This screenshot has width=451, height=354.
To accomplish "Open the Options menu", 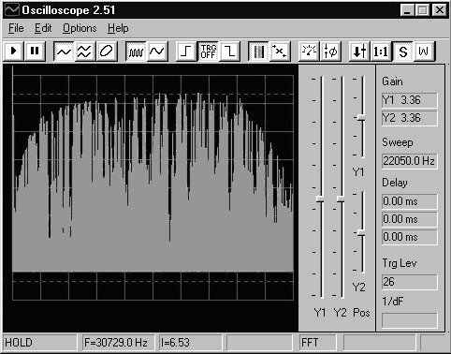I will coord(80,28).
